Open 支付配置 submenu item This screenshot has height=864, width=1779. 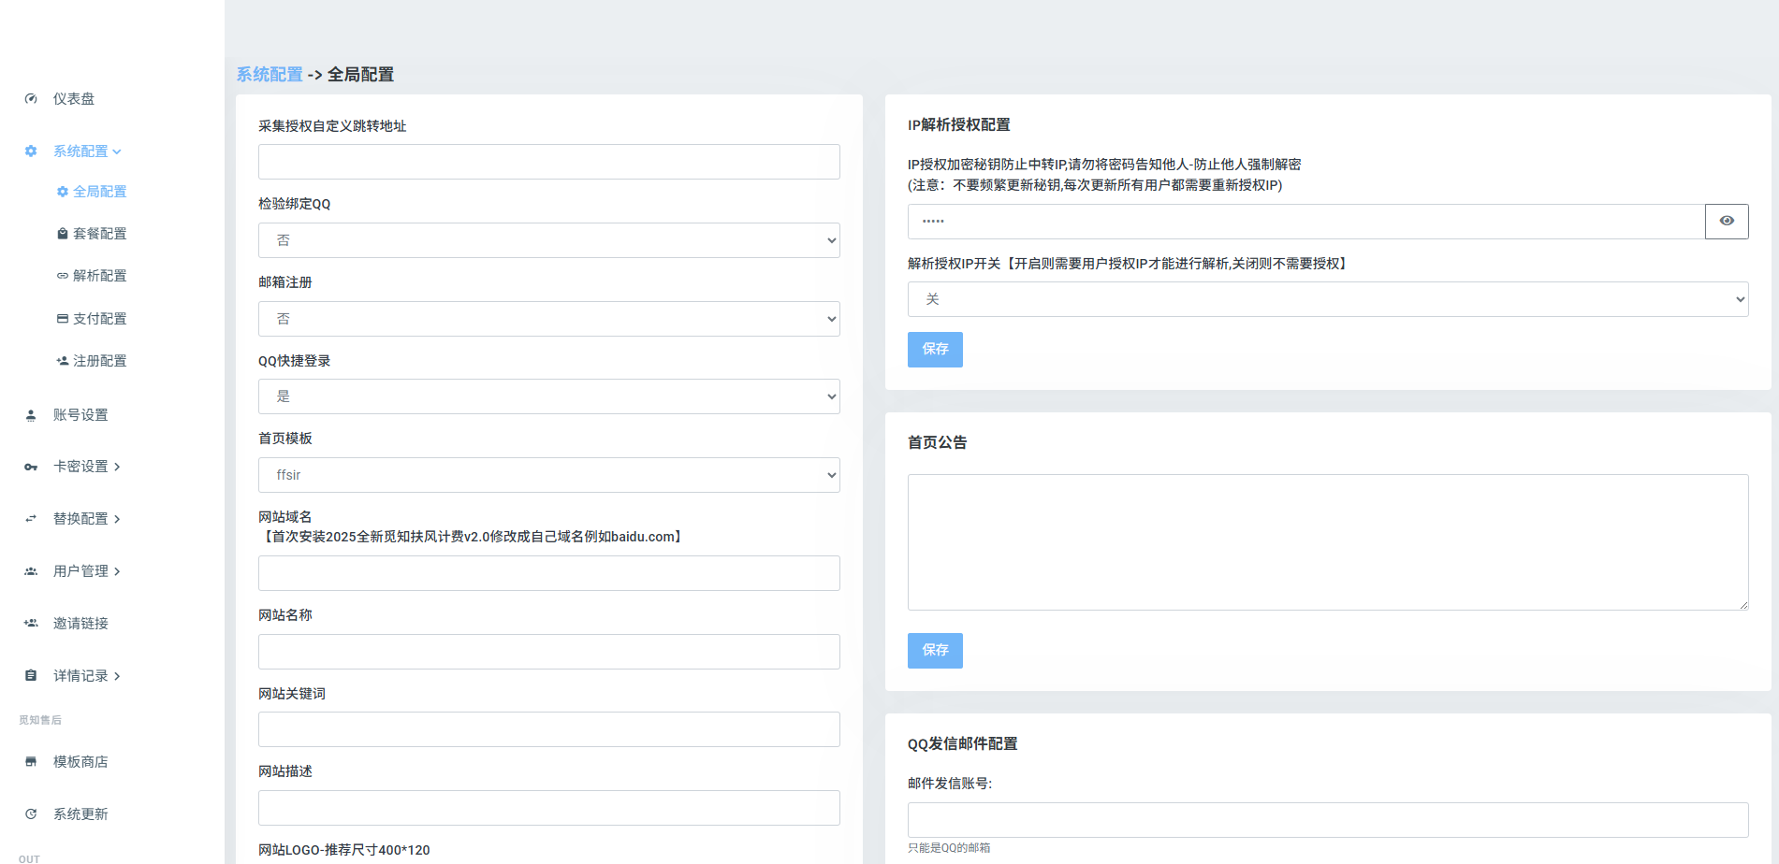99,319
